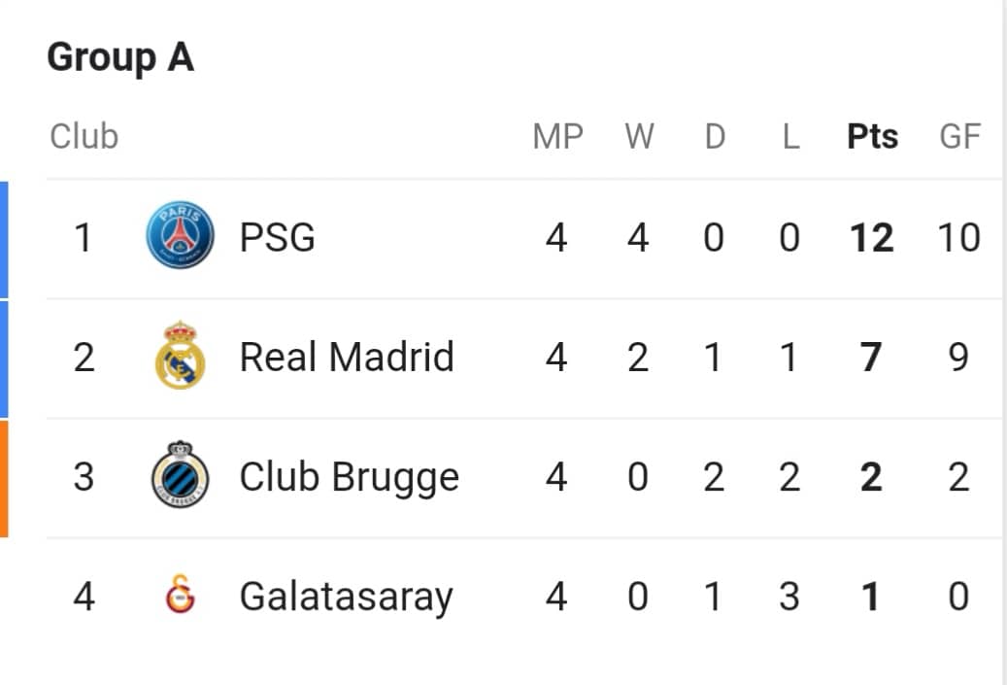Click the Real Madrid crest icon
The height and width of the screenshot is (685, 1007).
180,355
